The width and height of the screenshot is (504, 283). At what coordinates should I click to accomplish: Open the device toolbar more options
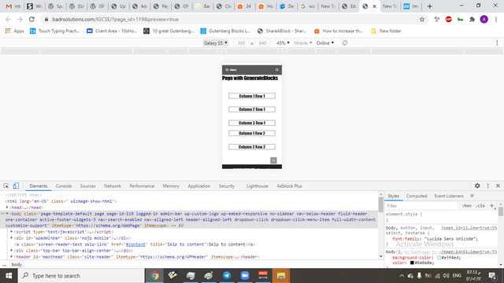(x=497, y=42)
